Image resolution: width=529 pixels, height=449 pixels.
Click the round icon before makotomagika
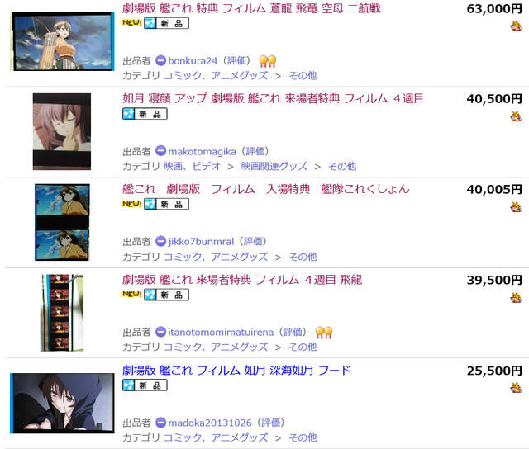pos(160,151)
